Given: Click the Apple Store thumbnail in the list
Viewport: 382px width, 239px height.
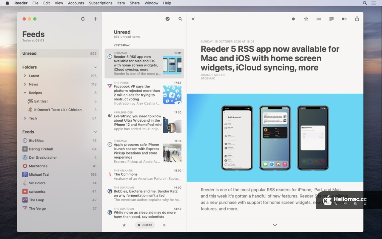Looking at the screenshot, I should click(x=172, y=153).
